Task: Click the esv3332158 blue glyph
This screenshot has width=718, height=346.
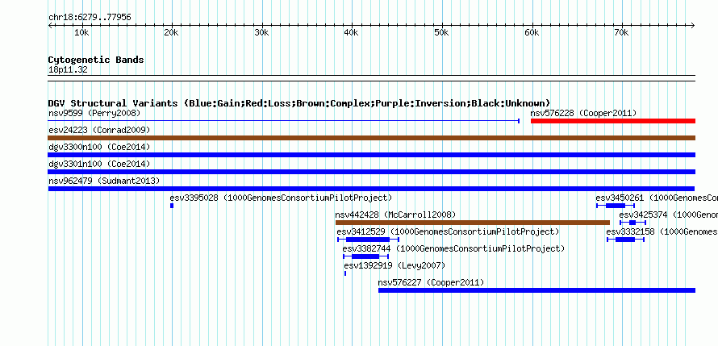Action: click(x=625, y=240)
